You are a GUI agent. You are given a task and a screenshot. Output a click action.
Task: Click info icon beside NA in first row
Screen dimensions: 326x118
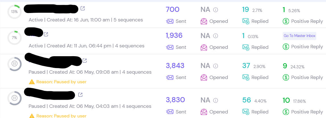[x=216, y=10]
